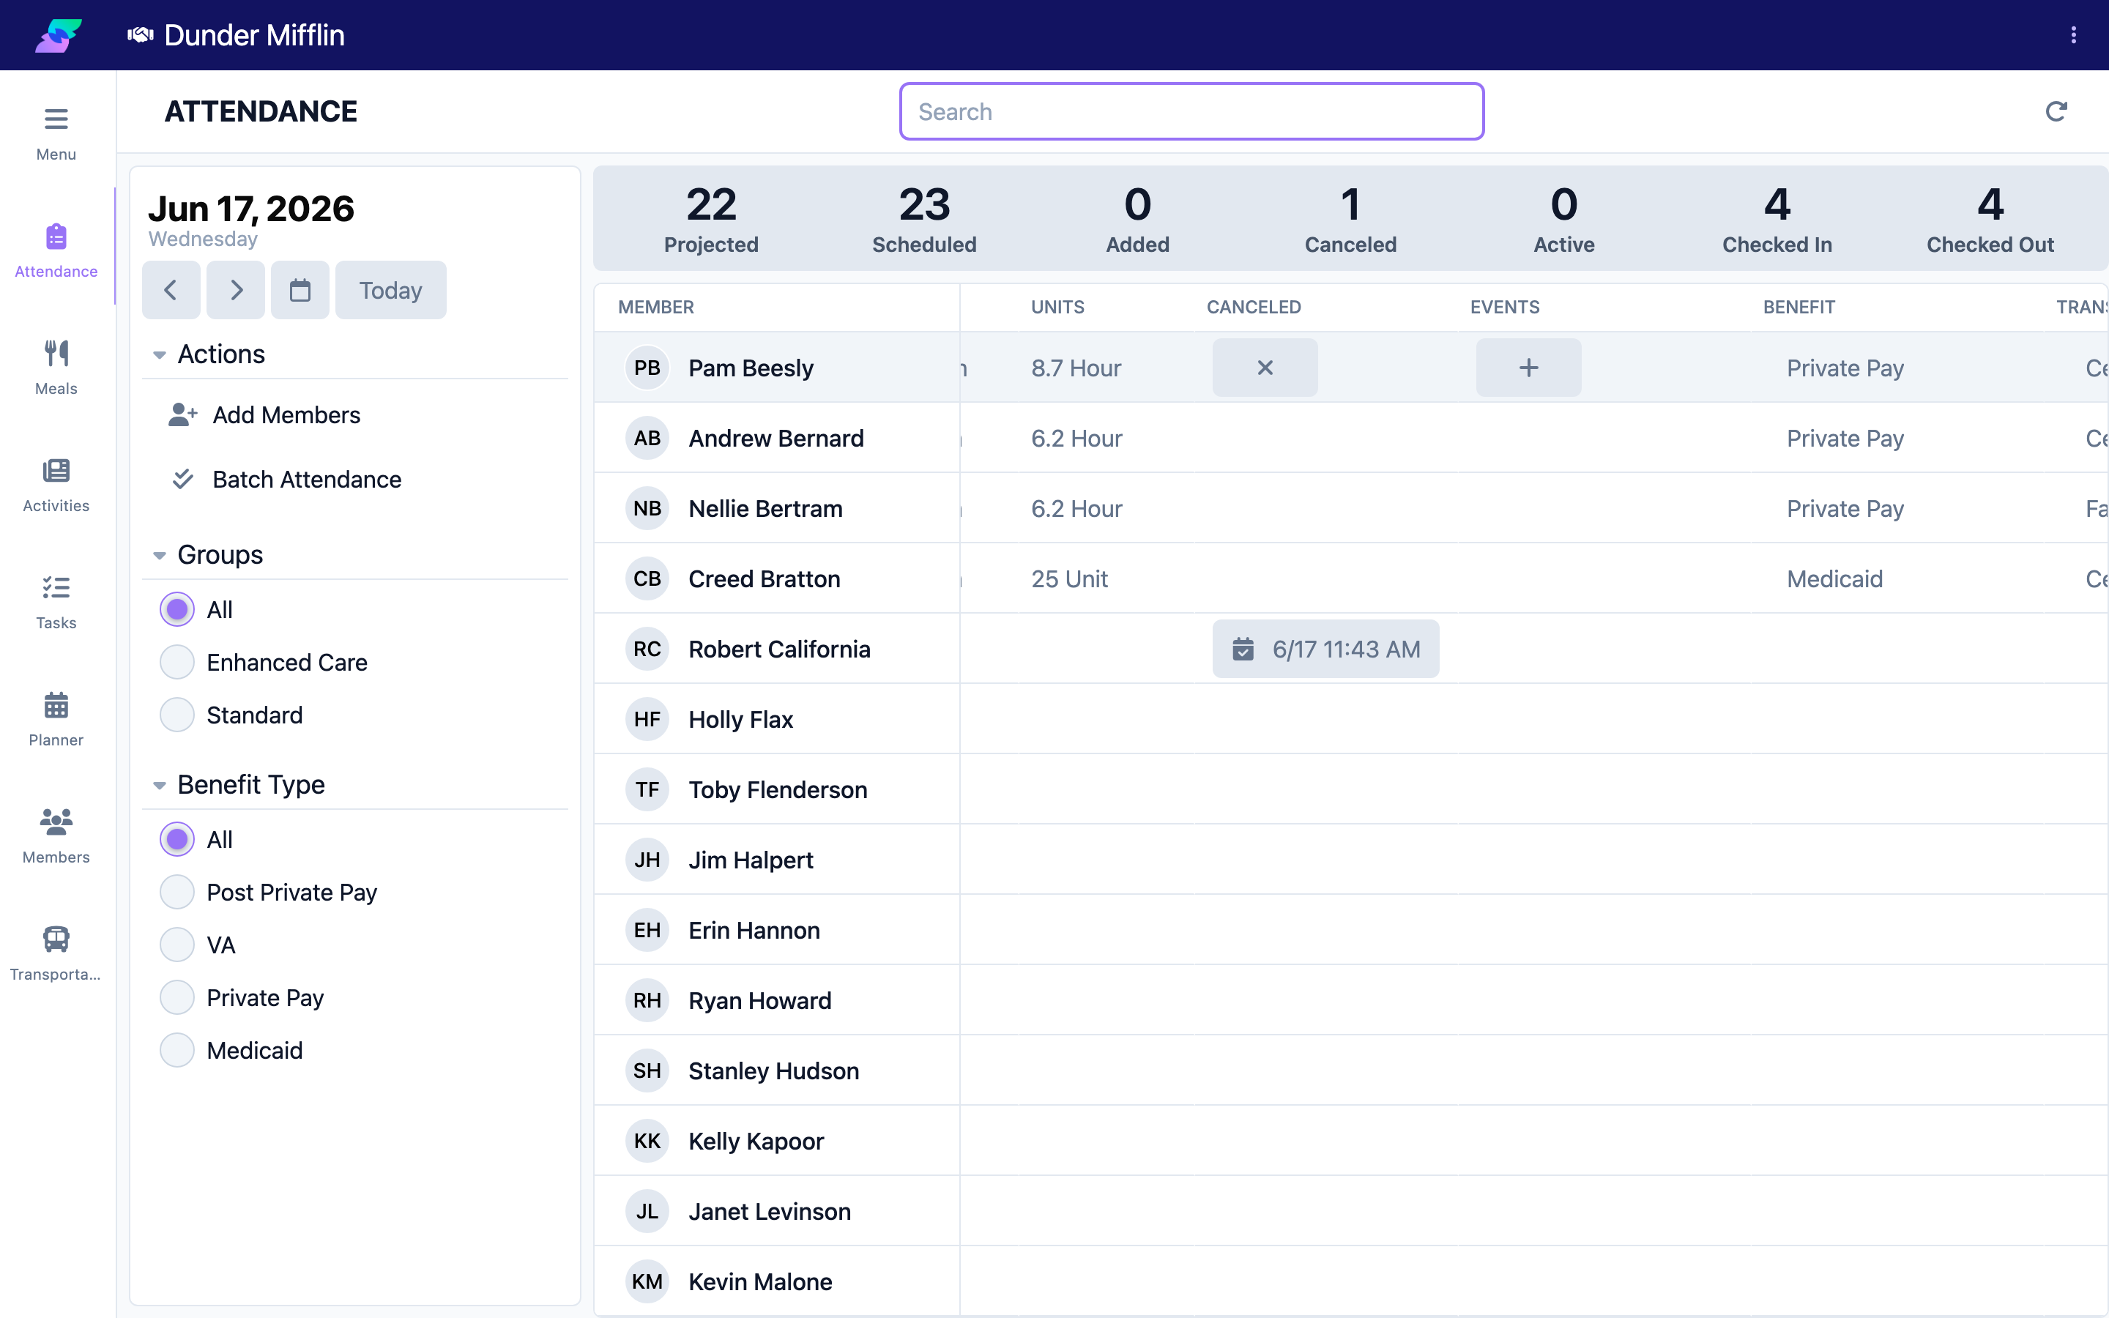The image size is (2109, 1318).
Task: Open the three-dot overflow menu
Action: (2073, 35)
